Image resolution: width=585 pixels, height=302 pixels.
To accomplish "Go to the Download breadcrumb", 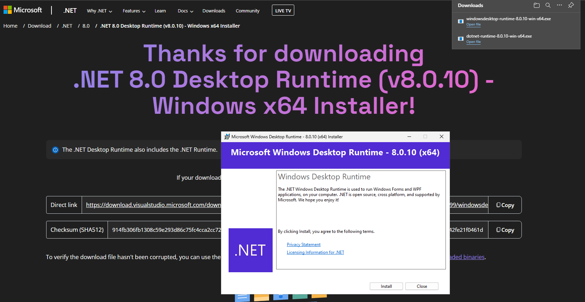I will point(39,26).
